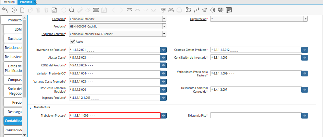The width and height of the screenshot is (323, 137).
Task: Click the barcode search product info icon
Action: pyautogui.click(x=221, y=10)
